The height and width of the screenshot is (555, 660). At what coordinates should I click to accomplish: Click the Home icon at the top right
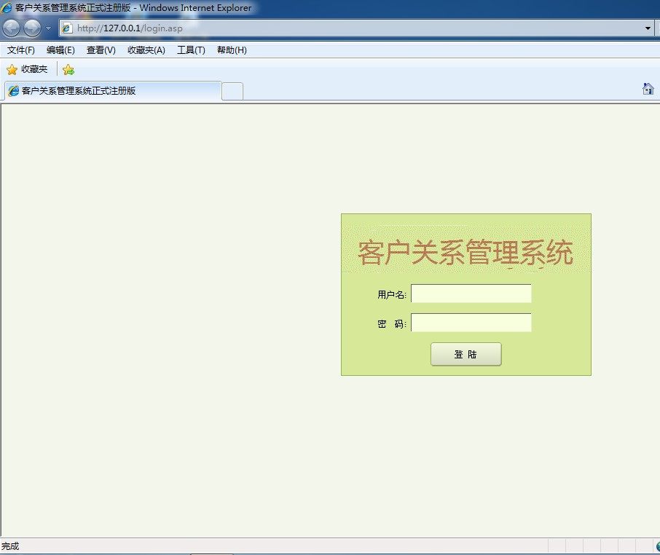(x=648, y=89)
